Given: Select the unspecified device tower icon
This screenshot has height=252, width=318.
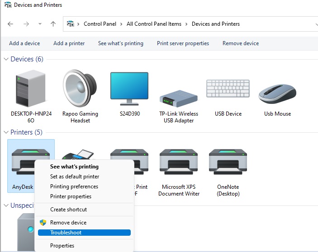Looking at the screenshot, I should pos(26,232).
